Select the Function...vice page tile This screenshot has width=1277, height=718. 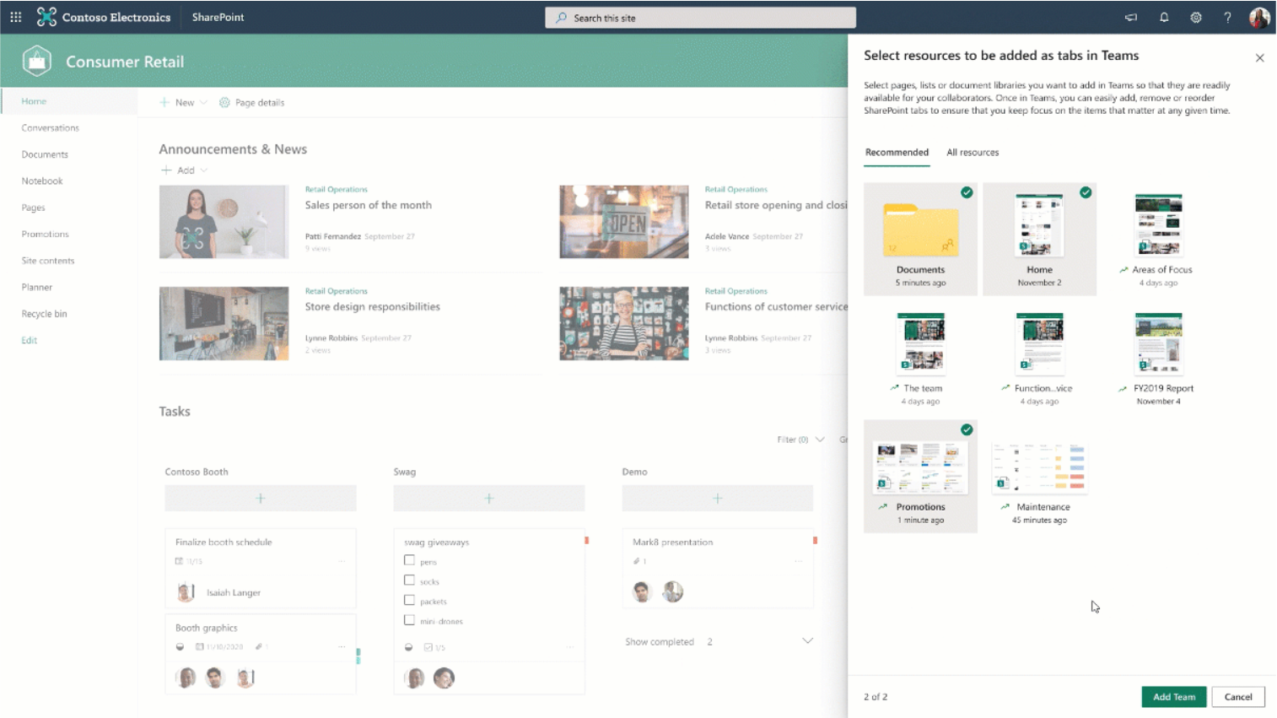(x=1039, y=358)
